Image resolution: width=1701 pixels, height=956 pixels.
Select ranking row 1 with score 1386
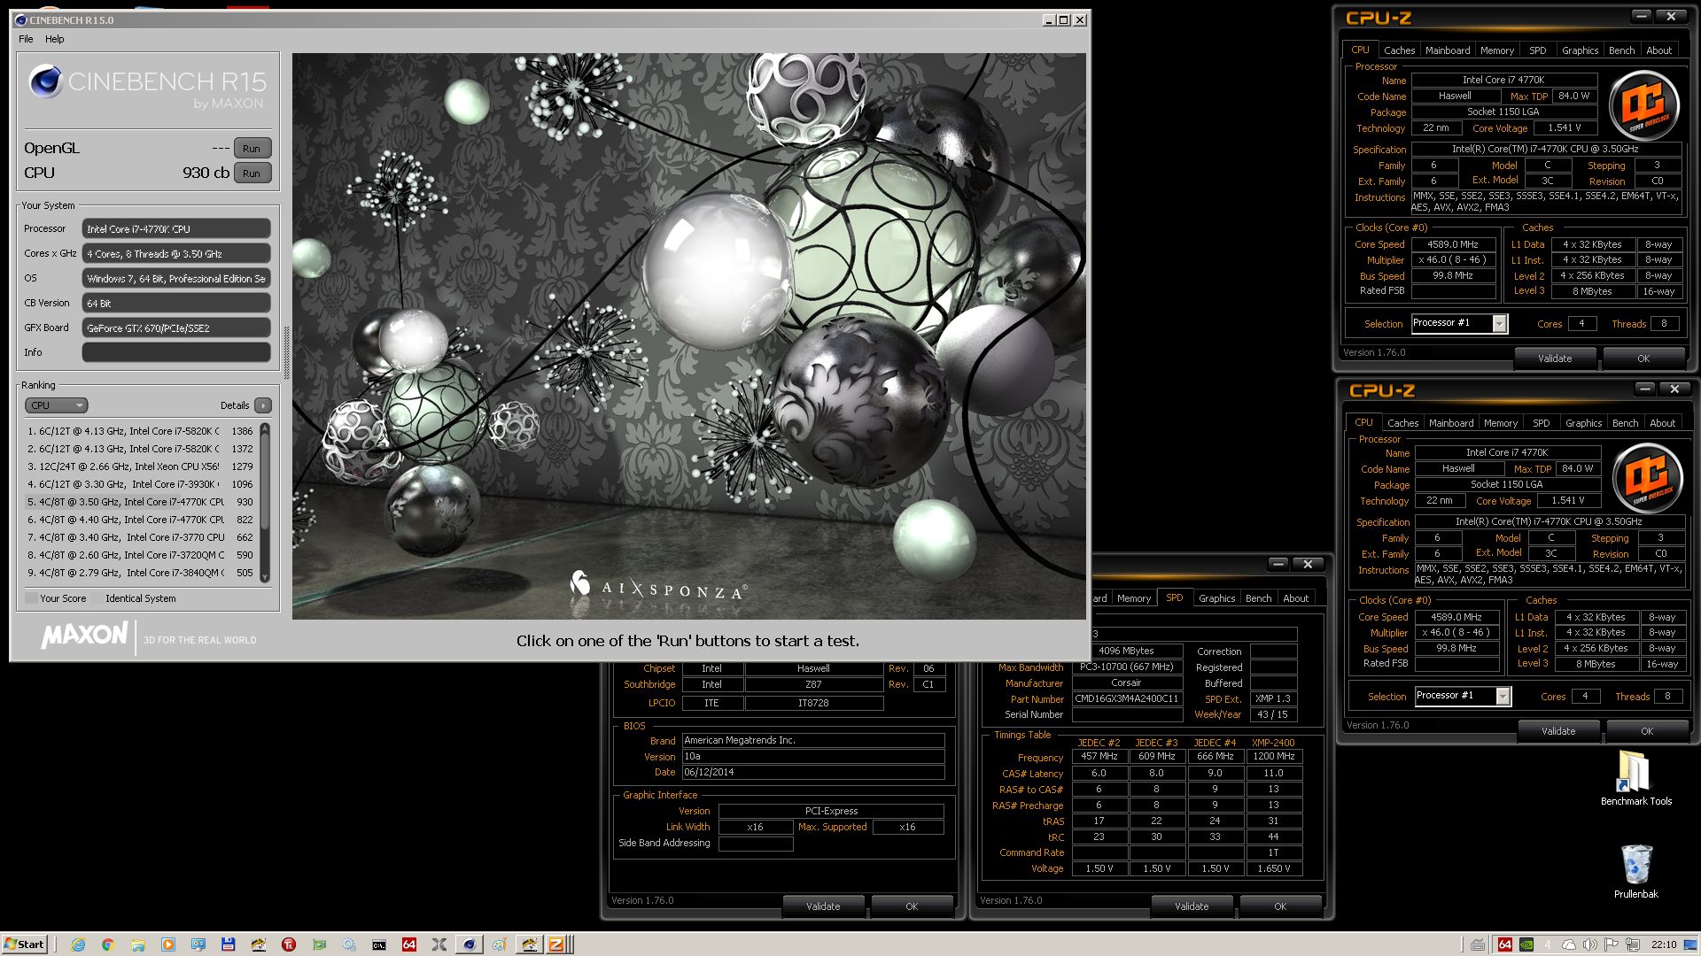[x=140, y=431]
